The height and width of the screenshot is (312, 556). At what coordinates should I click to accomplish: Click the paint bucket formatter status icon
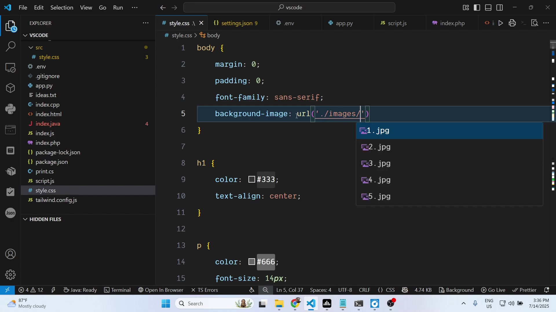click(x=252, y=290)
